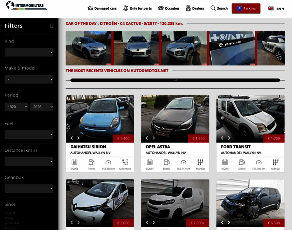Show previous photo of Ford Transit
Screen dimensions: 292x230
tap(222, 138)
